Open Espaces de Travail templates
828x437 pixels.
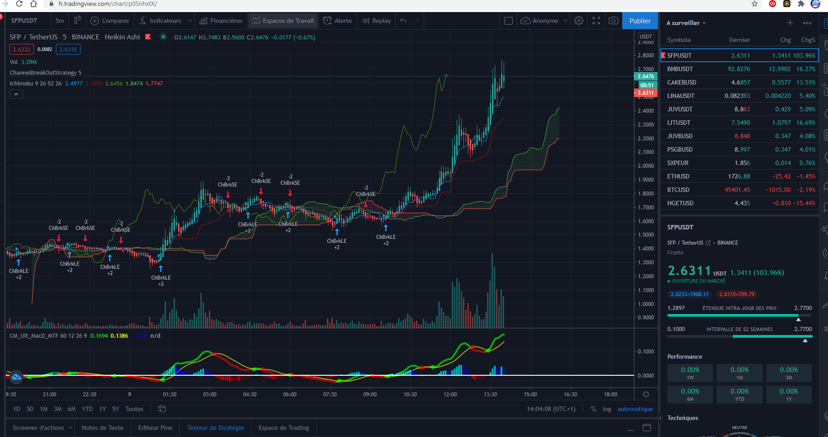point(283,21)
